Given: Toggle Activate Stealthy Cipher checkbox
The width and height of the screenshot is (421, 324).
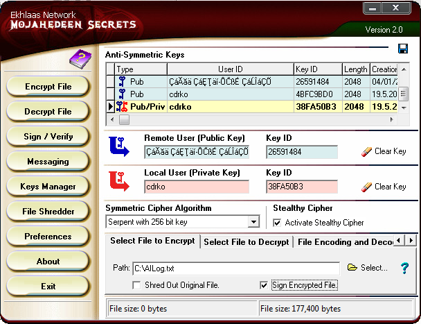Looking at the screenshot, I should pyautogui.click(x=277, y=223).
